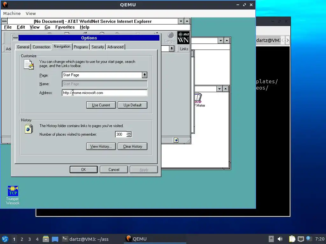
Task: Click the disabled Name field
Action: point(104,84)
